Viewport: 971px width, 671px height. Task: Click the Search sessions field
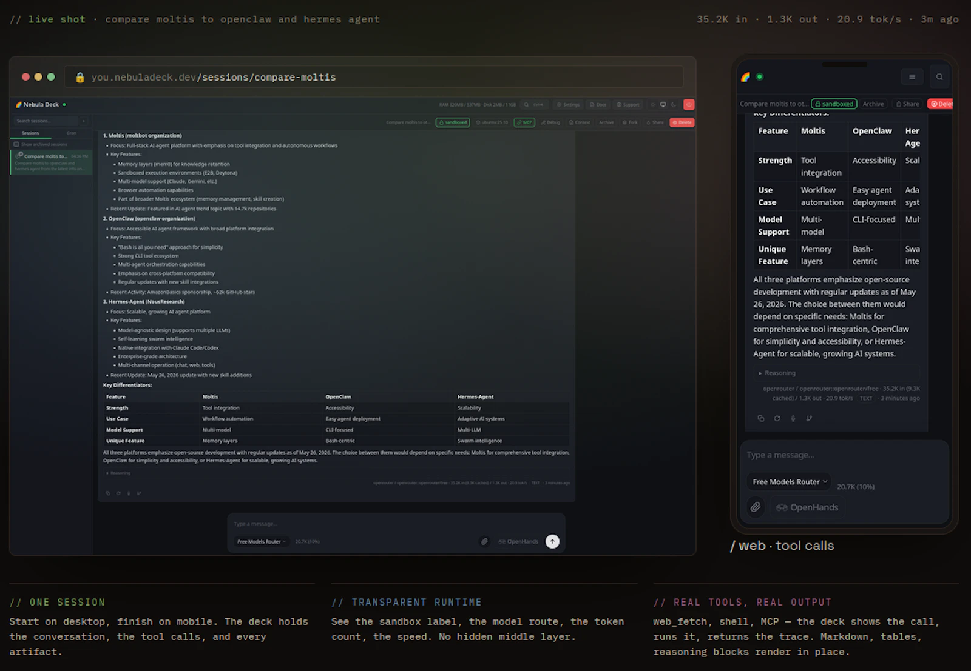[x=46, y=121]
